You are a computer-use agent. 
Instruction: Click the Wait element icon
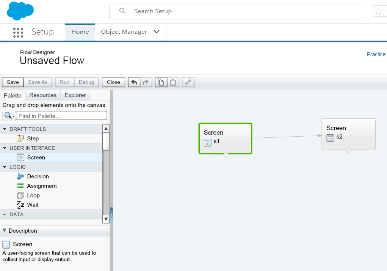20,205
